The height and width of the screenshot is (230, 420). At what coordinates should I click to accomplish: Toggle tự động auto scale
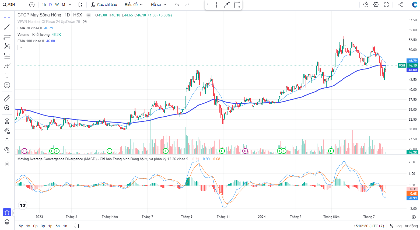coord(411,226)
